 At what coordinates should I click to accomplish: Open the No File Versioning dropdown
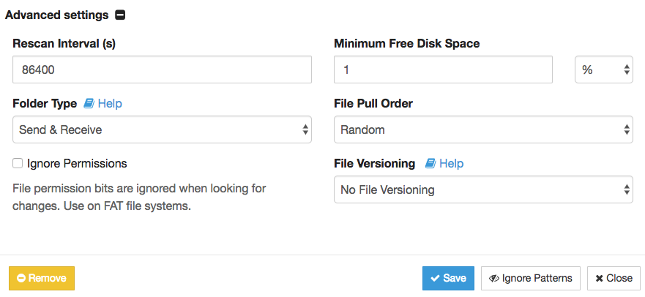coord(483,189)
